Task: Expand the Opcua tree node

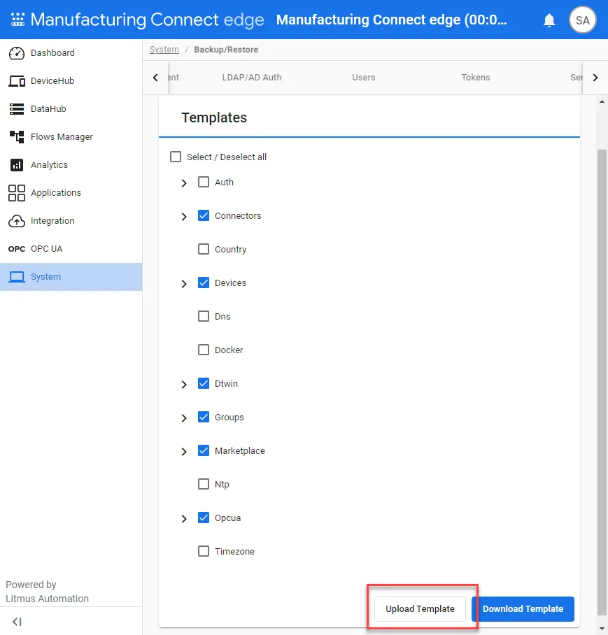Action: pos(184,519)
